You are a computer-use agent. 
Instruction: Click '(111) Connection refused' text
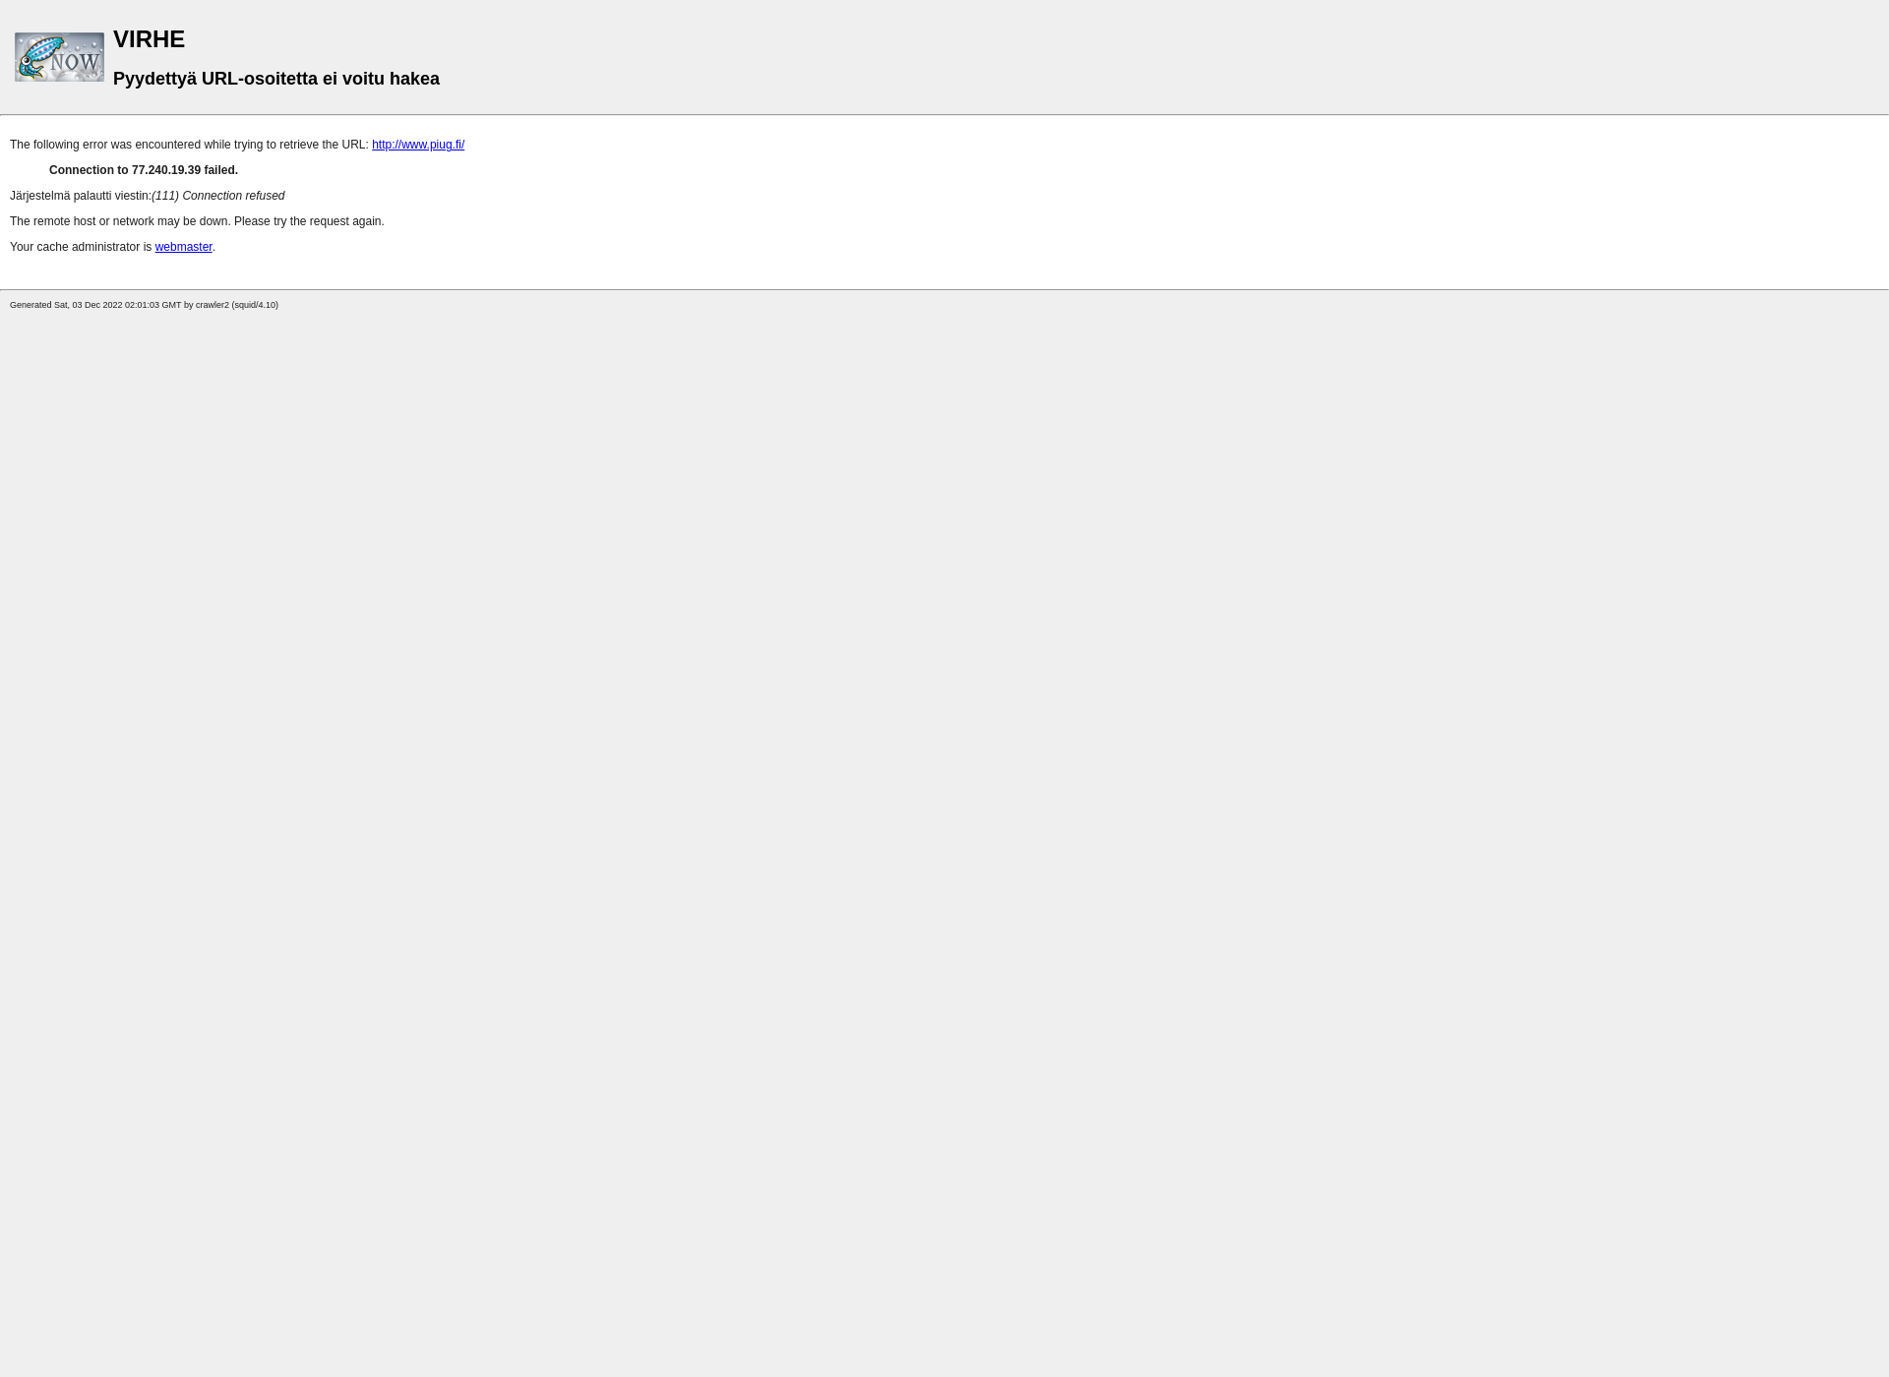[x=218, y=196]
